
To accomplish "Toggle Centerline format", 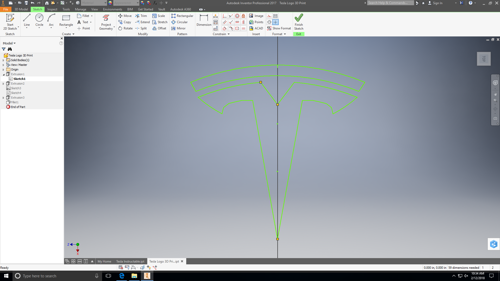I will (269, 22).
